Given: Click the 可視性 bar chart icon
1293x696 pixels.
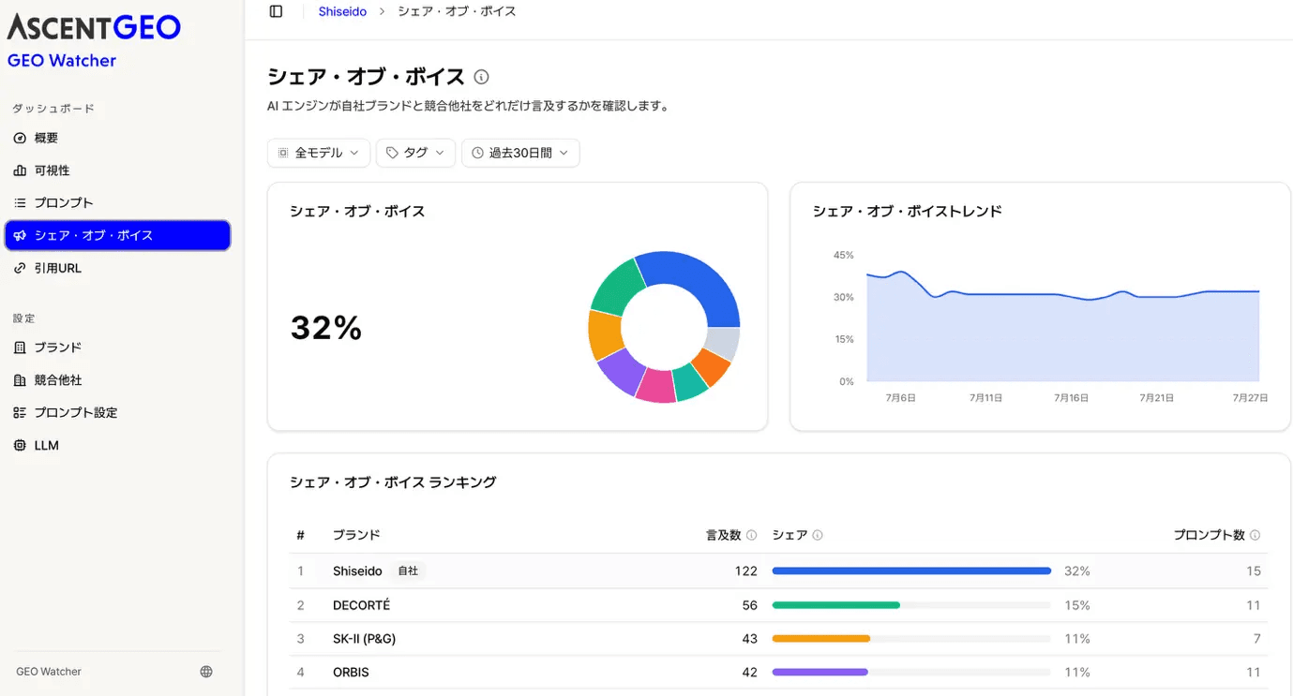Looking at the screenshot, I should click(20, 170).
